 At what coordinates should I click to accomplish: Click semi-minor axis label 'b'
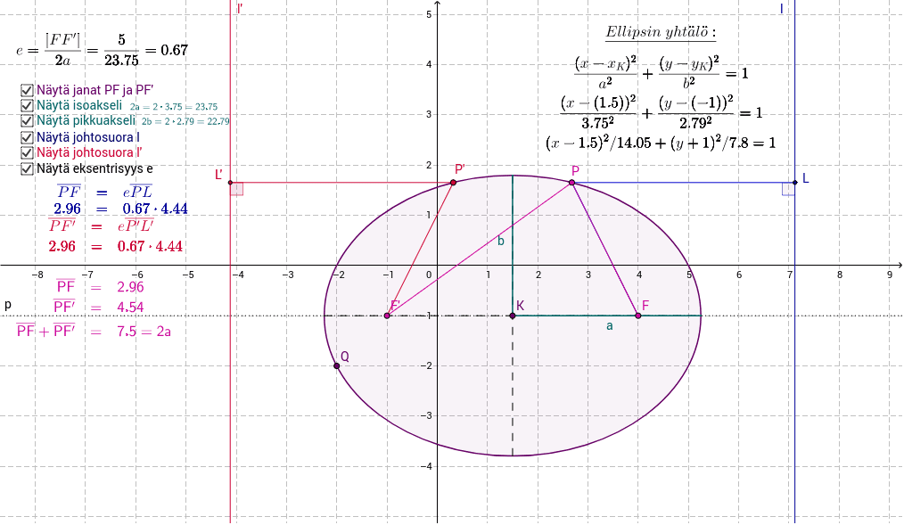coord(500,241)
